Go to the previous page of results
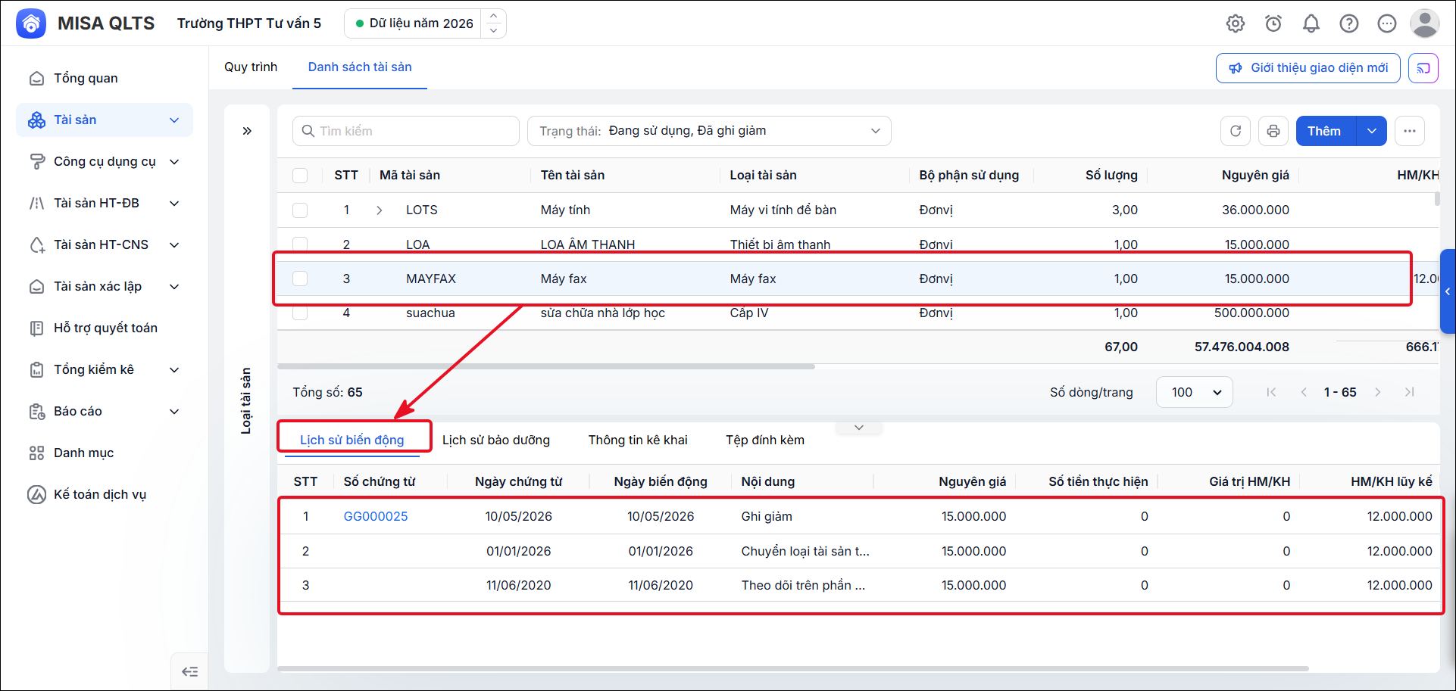Screen dimensions: 1456x691 [1304, 392]
